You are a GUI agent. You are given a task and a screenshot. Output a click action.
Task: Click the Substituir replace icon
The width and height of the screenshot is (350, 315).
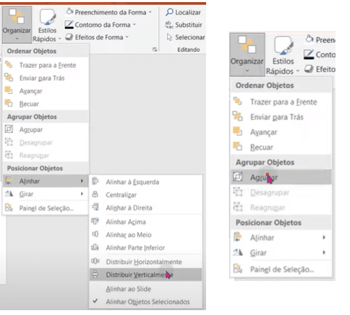[169, 25]
